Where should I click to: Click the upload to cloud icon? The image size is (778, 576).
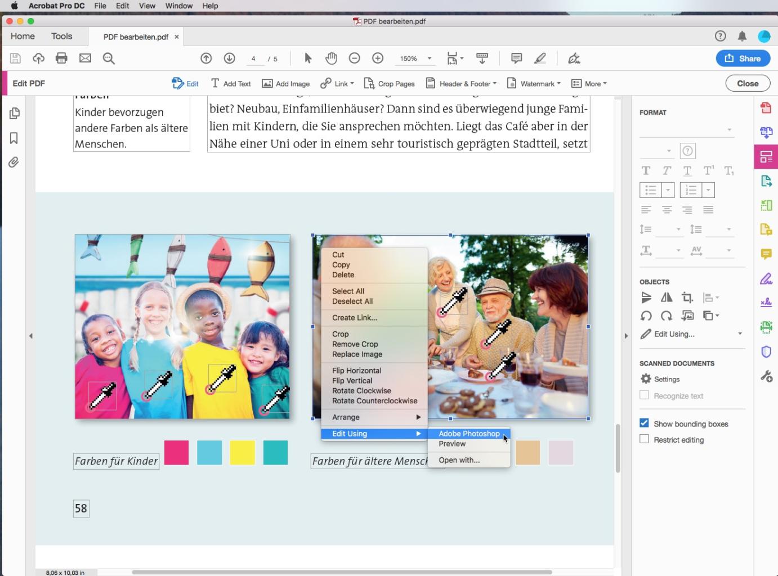tap(38, 58)
